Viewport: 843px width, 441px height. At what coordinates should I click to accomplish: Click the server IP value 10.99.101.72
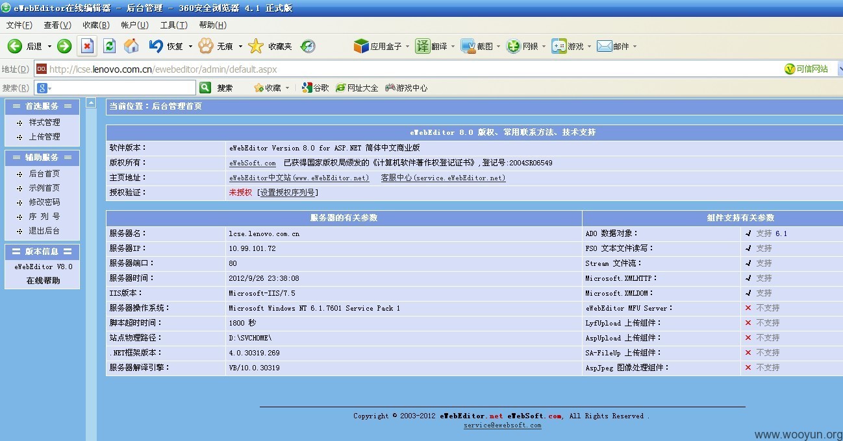(252, 248)
